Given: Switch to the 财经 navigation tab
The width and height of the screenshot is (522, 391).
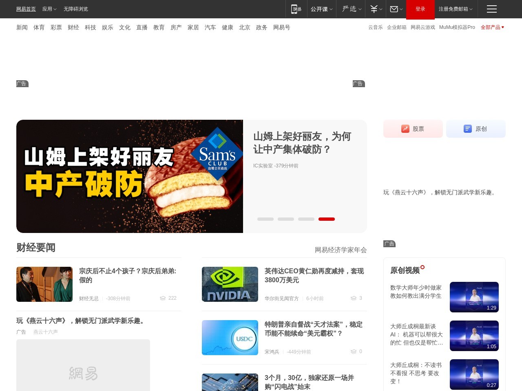Looking at the screenshot, I should pyautogui.click(x=73, y=27).
